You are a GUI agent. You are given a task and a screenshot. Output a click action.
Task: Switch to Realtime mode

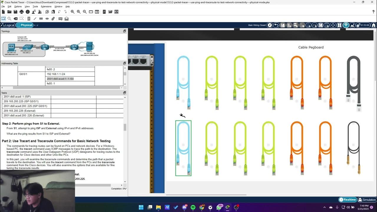pos(347,200)
